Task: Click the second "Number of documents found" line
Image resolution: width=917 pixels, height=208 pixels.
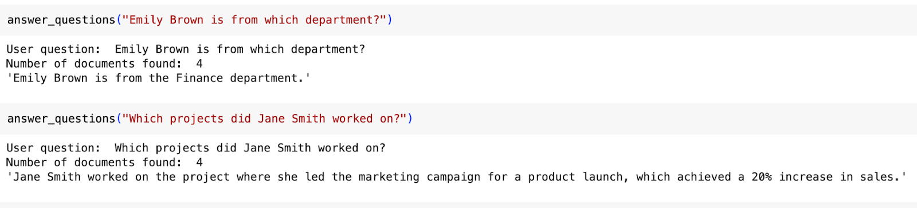Action: (x=104, y=162)
